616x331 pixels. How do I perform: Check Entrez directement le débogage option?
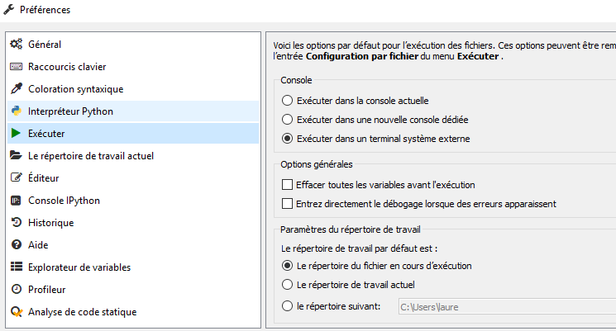coord(287,204)
